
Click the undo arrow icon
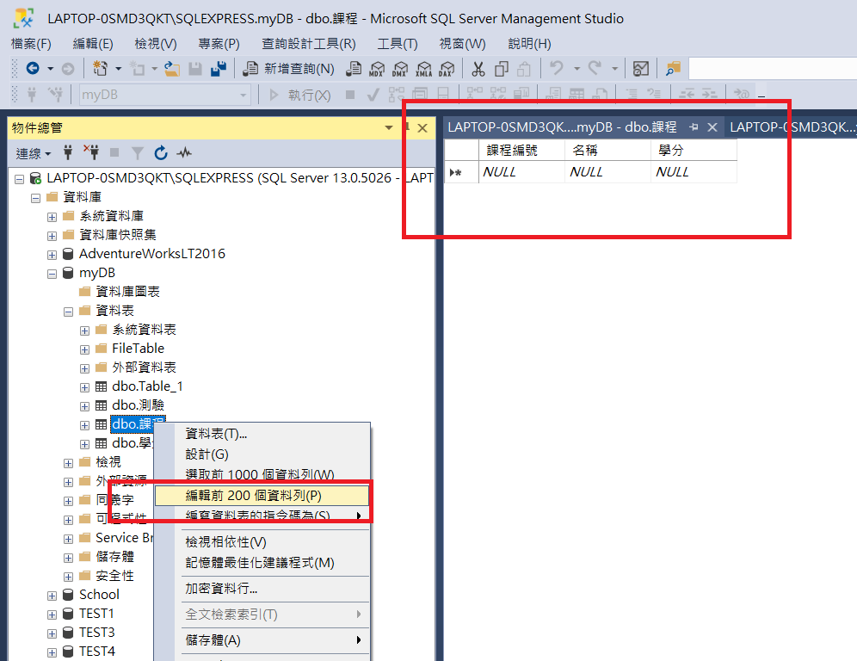tap(557, 68)
